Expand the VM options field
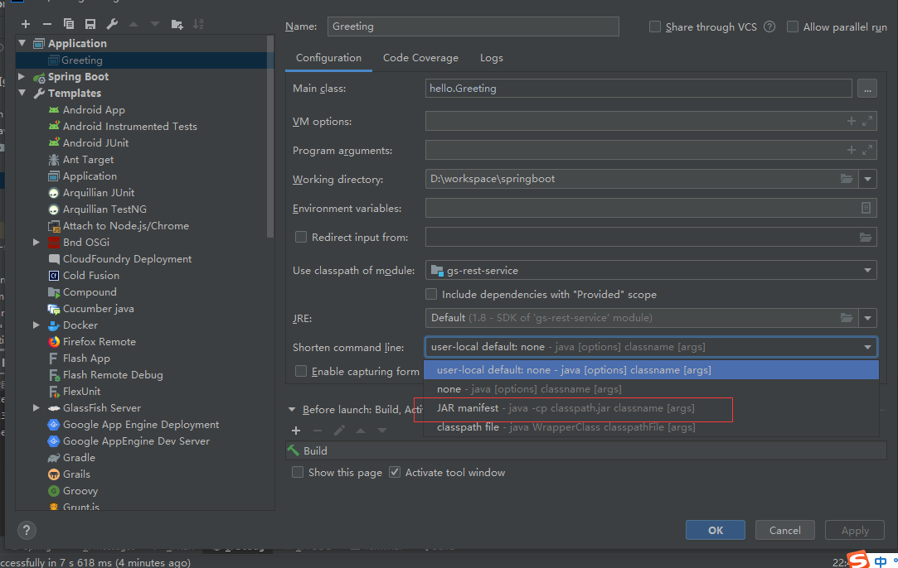Image resolution: width=898 pixels, height=568 pixels. pos(867,121)
